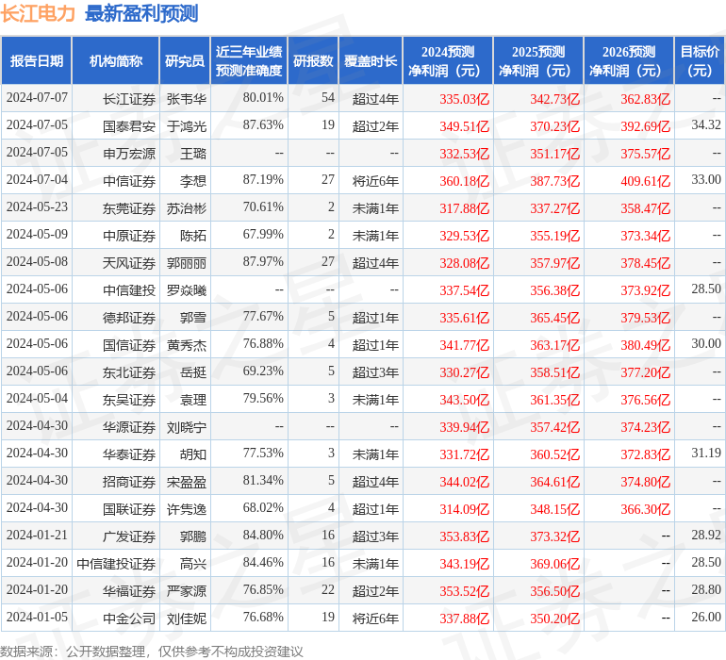The height and width of the screenshot is (660, 726).
Task: Click the 近三年业绩预测准确度 column header
Action: [249, 60]
